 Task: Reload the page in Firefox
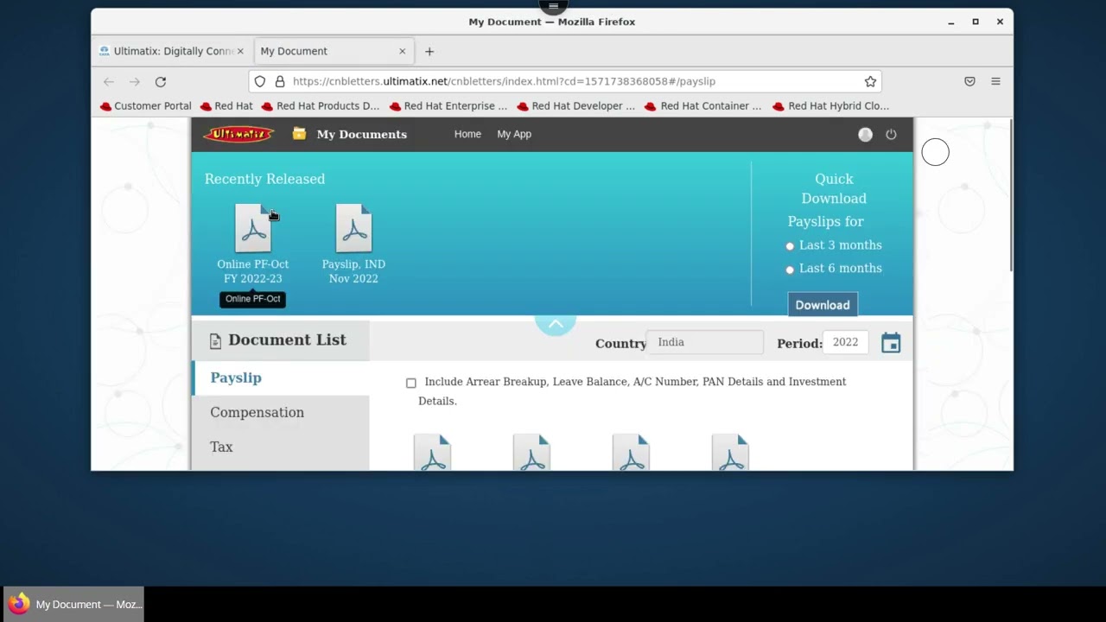(160, 81)
